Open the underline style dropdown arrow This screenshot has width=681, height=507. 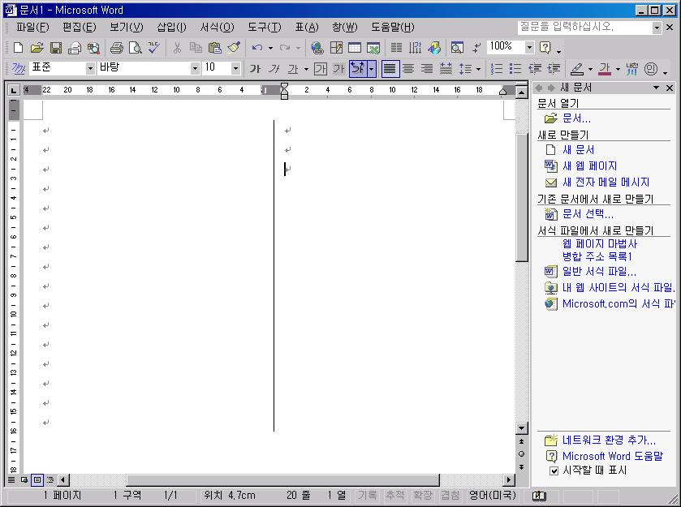click(306, 69)
